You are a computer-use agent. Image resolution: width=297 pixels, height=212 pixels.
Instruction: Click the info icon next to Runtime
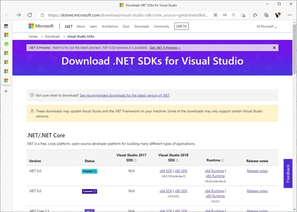point(222,160)
